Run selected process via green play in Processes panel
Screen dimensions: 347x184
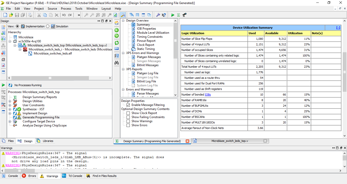point(3,85)
